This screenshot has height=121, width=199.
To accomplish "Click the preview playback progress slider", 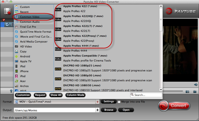I will [x=173, y=91].
